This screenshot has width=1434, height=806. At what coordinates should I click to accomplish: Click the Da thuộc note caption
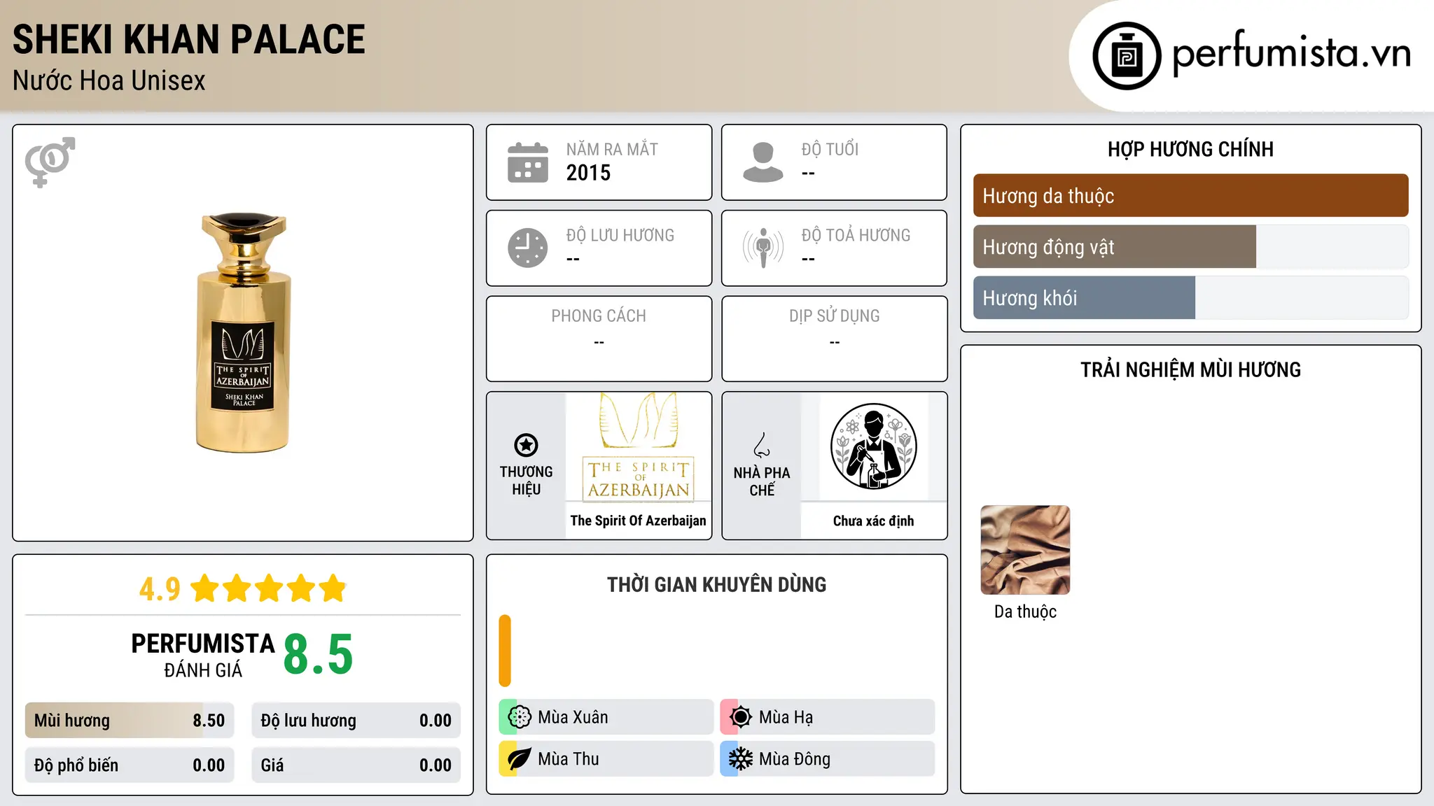coord(1025,611)
